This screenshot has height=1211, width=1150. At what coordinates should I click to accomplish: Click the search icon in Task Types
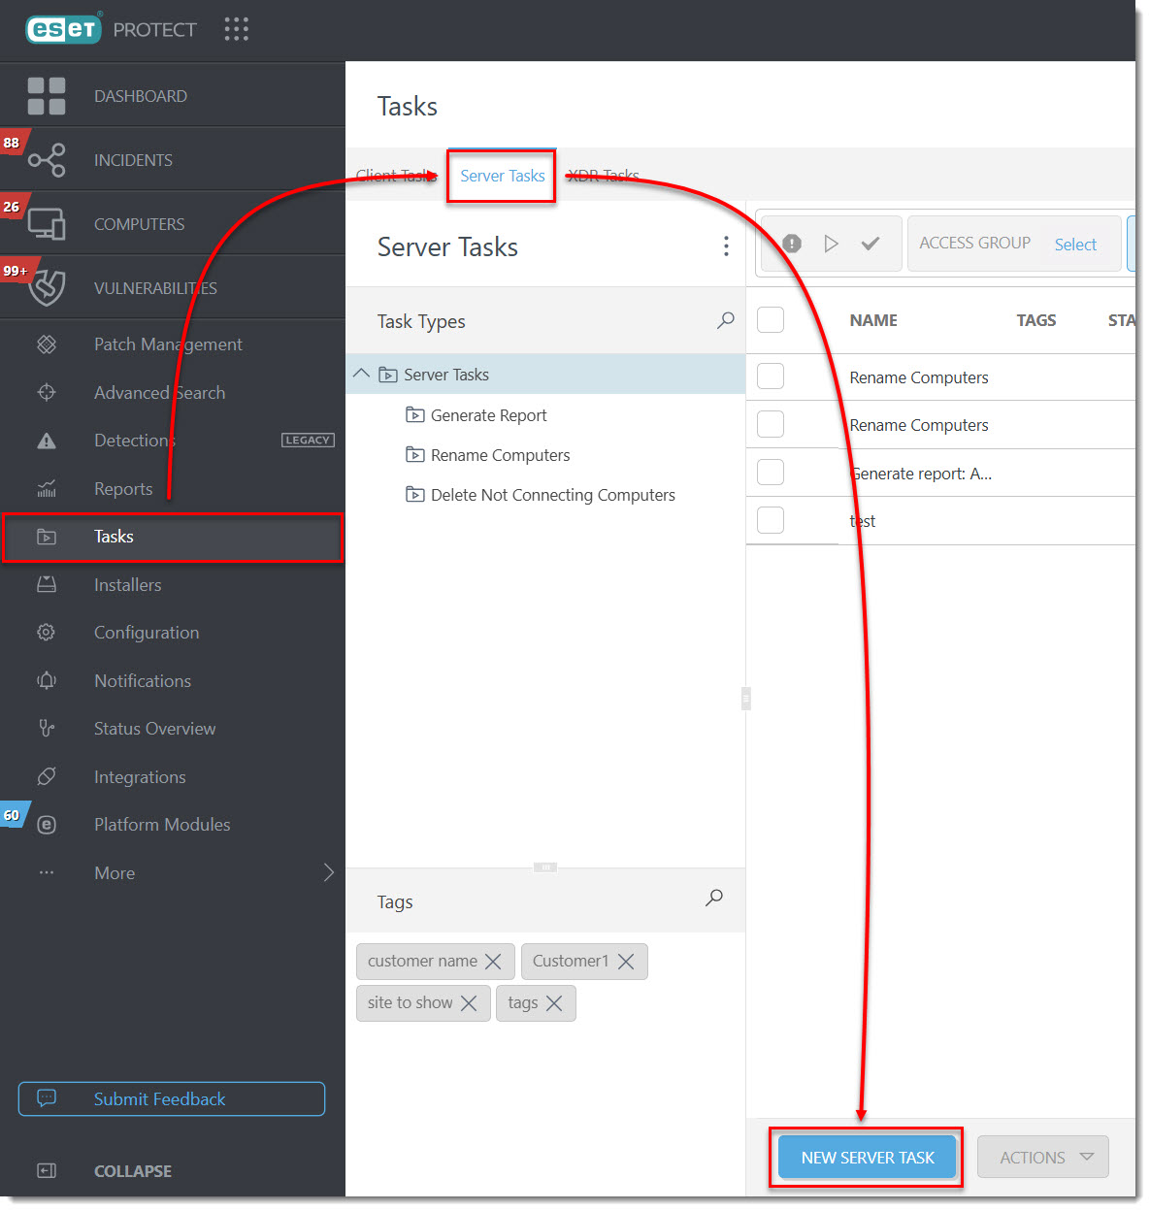point(726,320)
